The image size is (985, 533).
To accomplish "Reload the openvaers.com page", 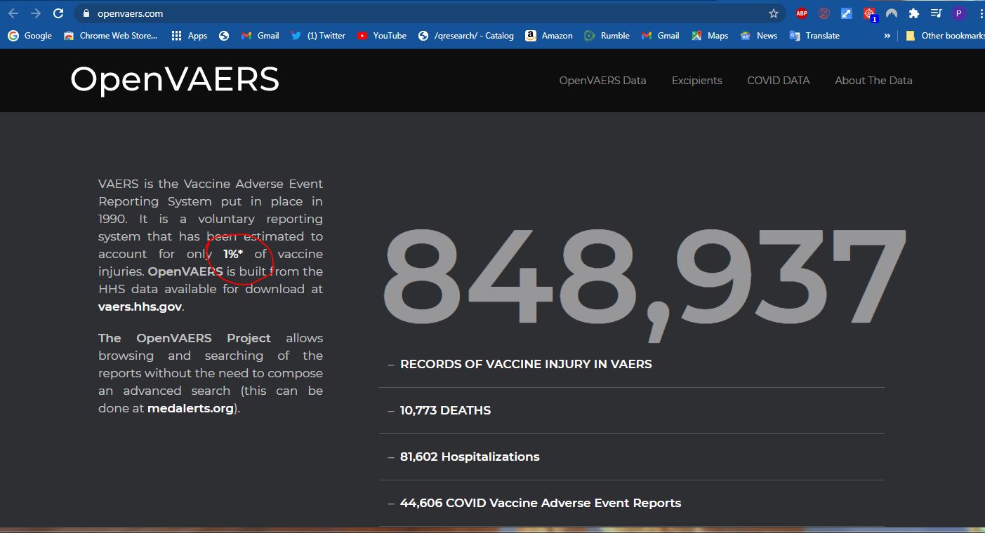I will pyautogui.click(x=58, y=13).
